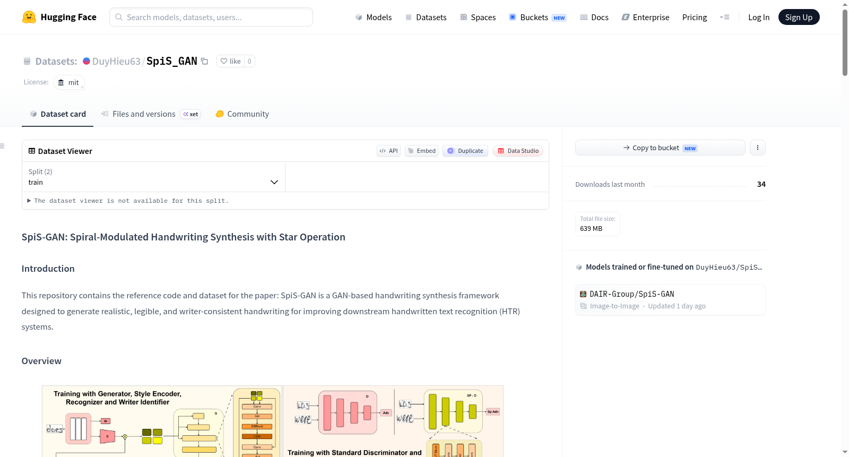Click the 'Overview' heading

[x=41, y=361]
